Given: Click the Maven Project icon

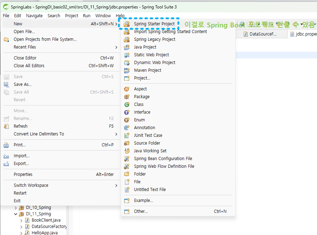Looking at the screenshot, I should 127,70.
